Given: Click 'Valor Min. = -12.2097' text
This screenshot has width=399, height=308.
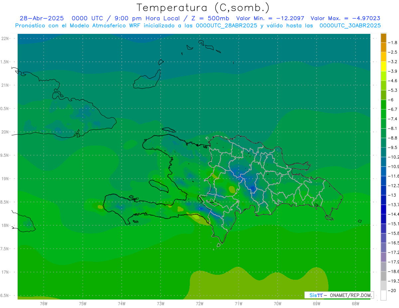Looking at the screenshot, I should click(270, 19).
